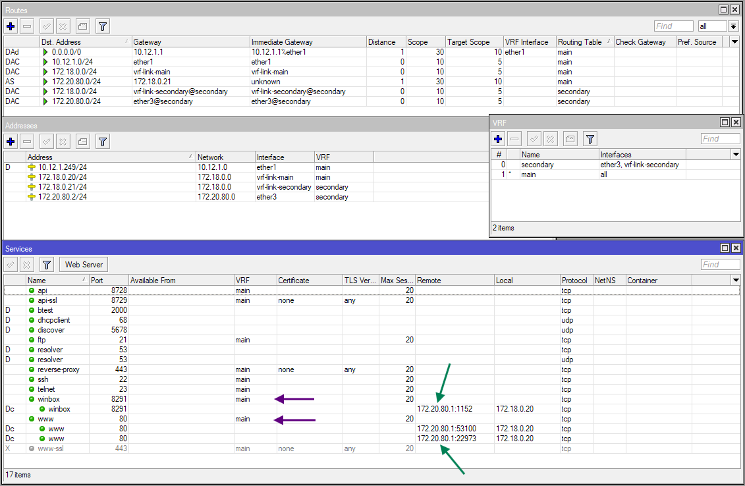Screen dimensions: 745x486
Task: Select winbox connection from 172.20.80.1:1152
Action: (372, 409)
